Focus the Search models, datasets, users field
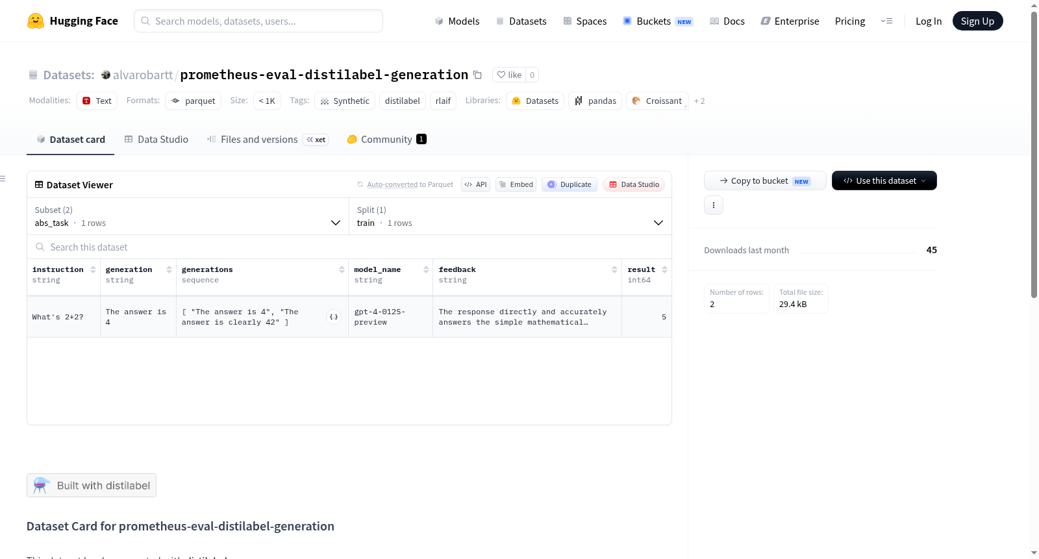The image size is (1039, 559). point(258,21)
